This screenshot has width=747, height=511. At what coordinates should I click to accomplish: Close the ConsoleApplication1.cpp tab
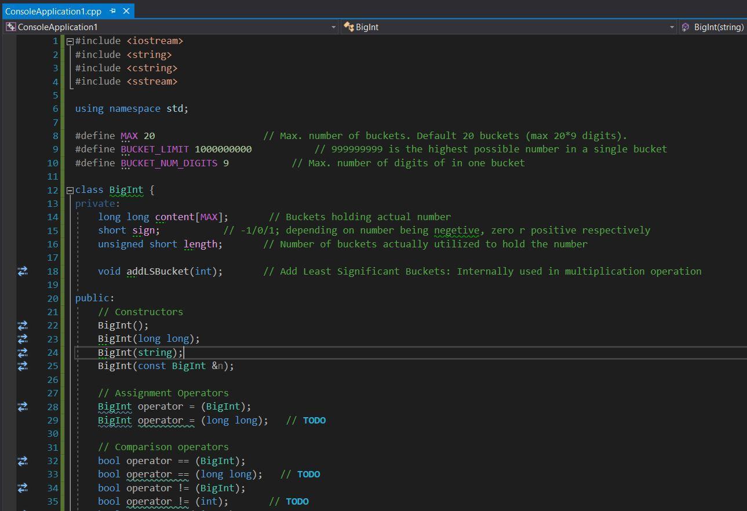(x=126, y=11)
